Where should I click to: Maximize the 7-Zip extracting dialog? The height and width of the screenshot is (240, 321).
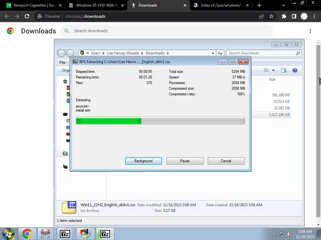click(x=233, y=62)
